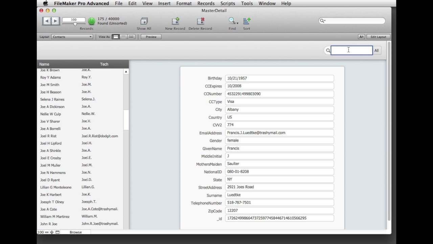Click the quick find magnifier in toolbar
This screenshot has height=244, width=433.
[x=322, y=21]
